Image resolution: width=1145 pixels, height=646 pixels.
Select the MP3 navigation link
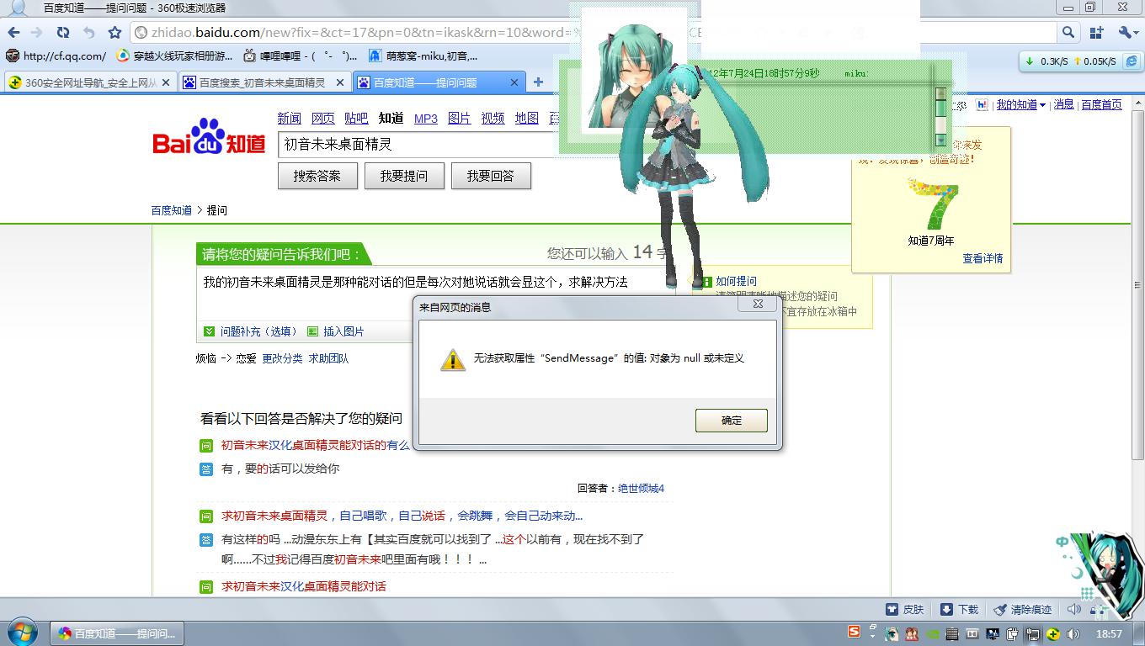coord(426,119)
